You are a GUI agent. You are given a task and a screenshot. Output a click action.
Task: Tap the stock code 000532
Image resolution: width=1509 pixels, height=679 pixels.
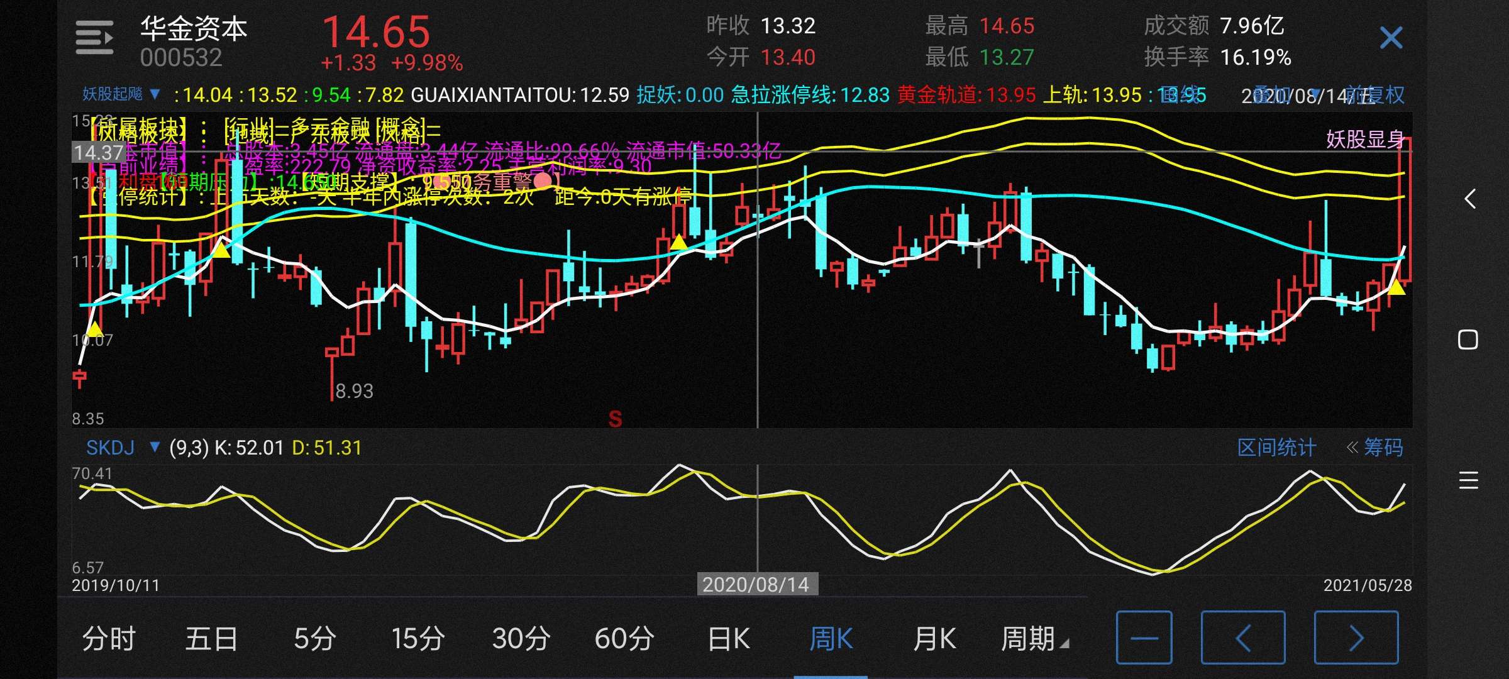[181, 58]
